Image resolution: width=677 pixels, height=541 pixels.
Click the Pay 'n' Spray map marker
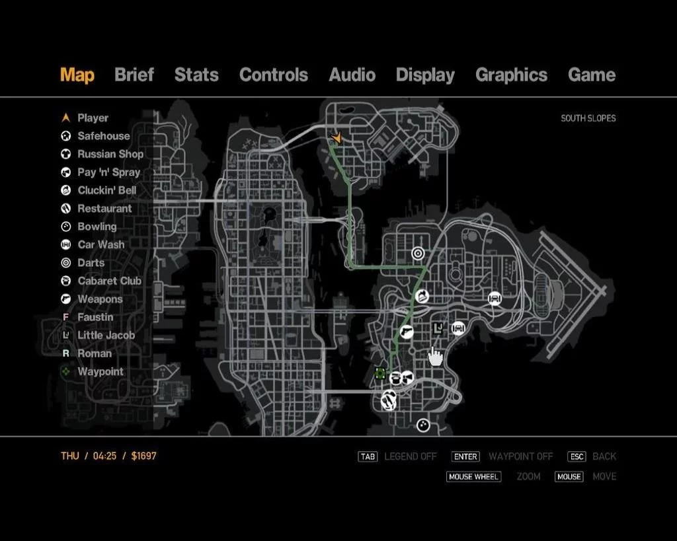407,379
